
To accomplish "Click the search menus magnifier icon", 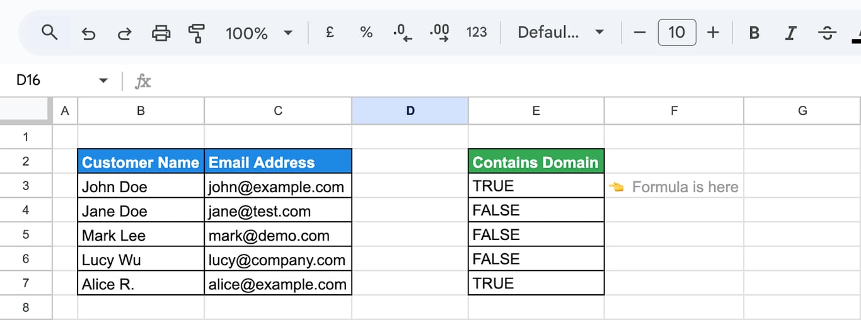I will [x=49, y=32].
